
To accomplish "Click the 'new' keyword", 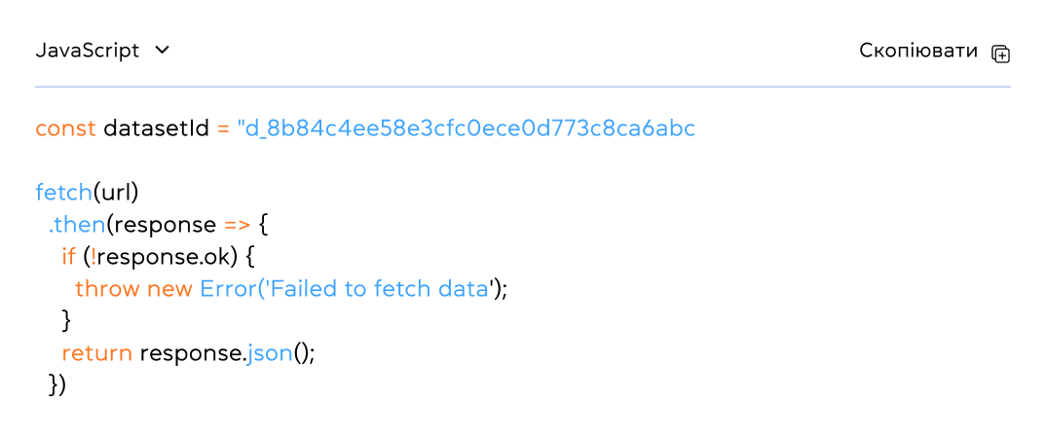I will pyautogui.click(x=169, y=289).
